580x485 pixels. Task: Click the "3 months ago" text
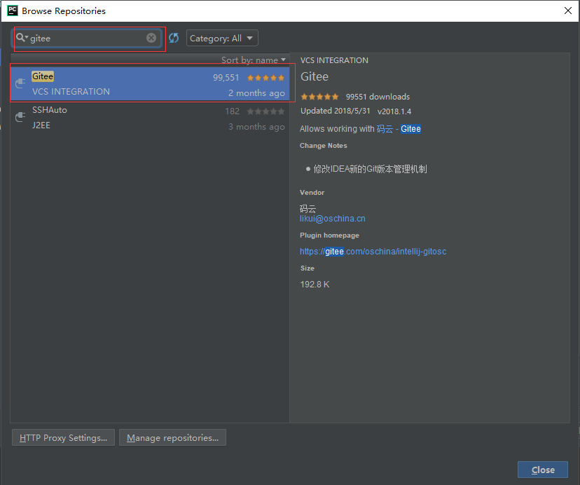point(256,127)
